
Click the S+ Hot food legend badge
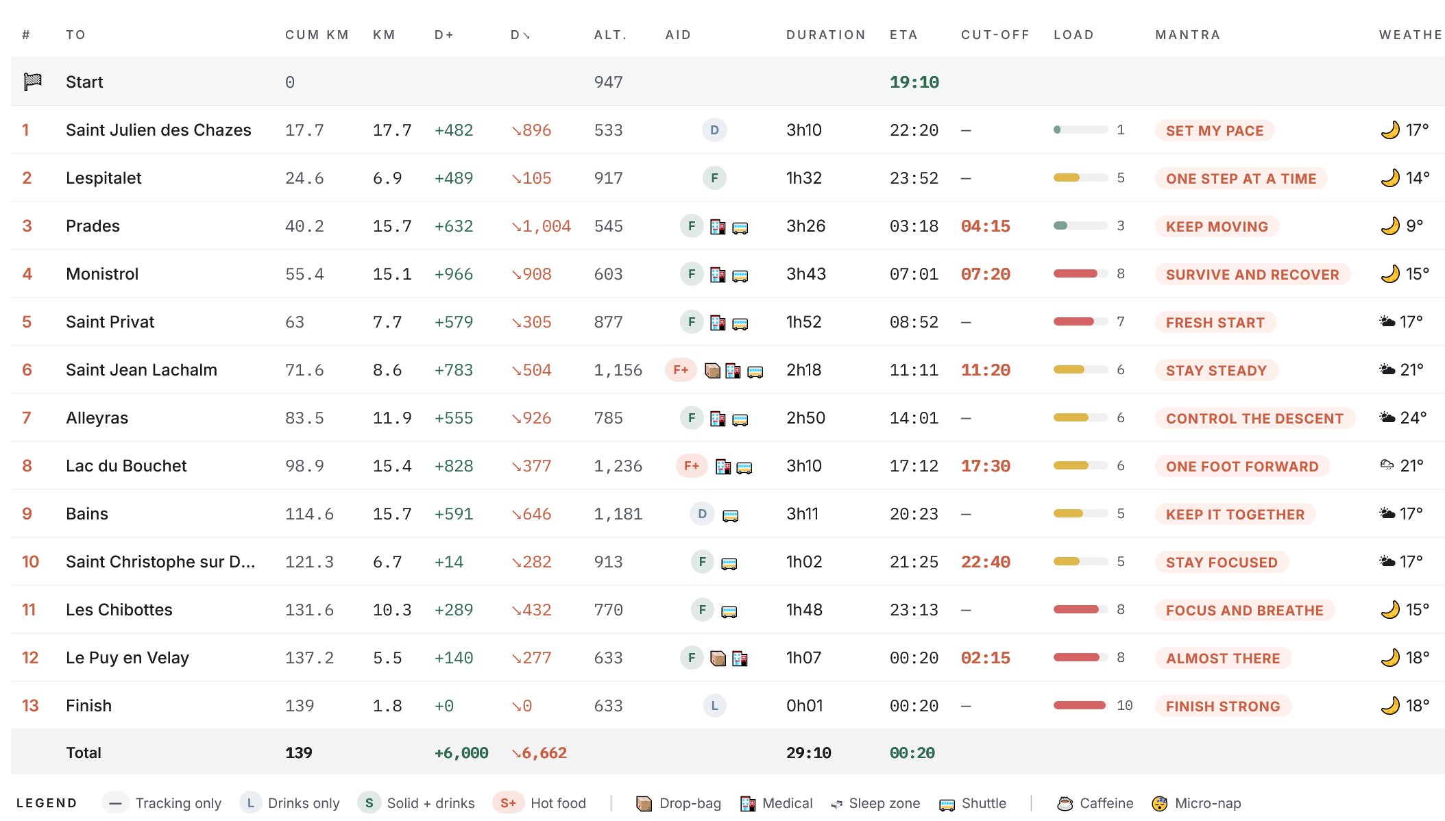[x=508, y=803]
